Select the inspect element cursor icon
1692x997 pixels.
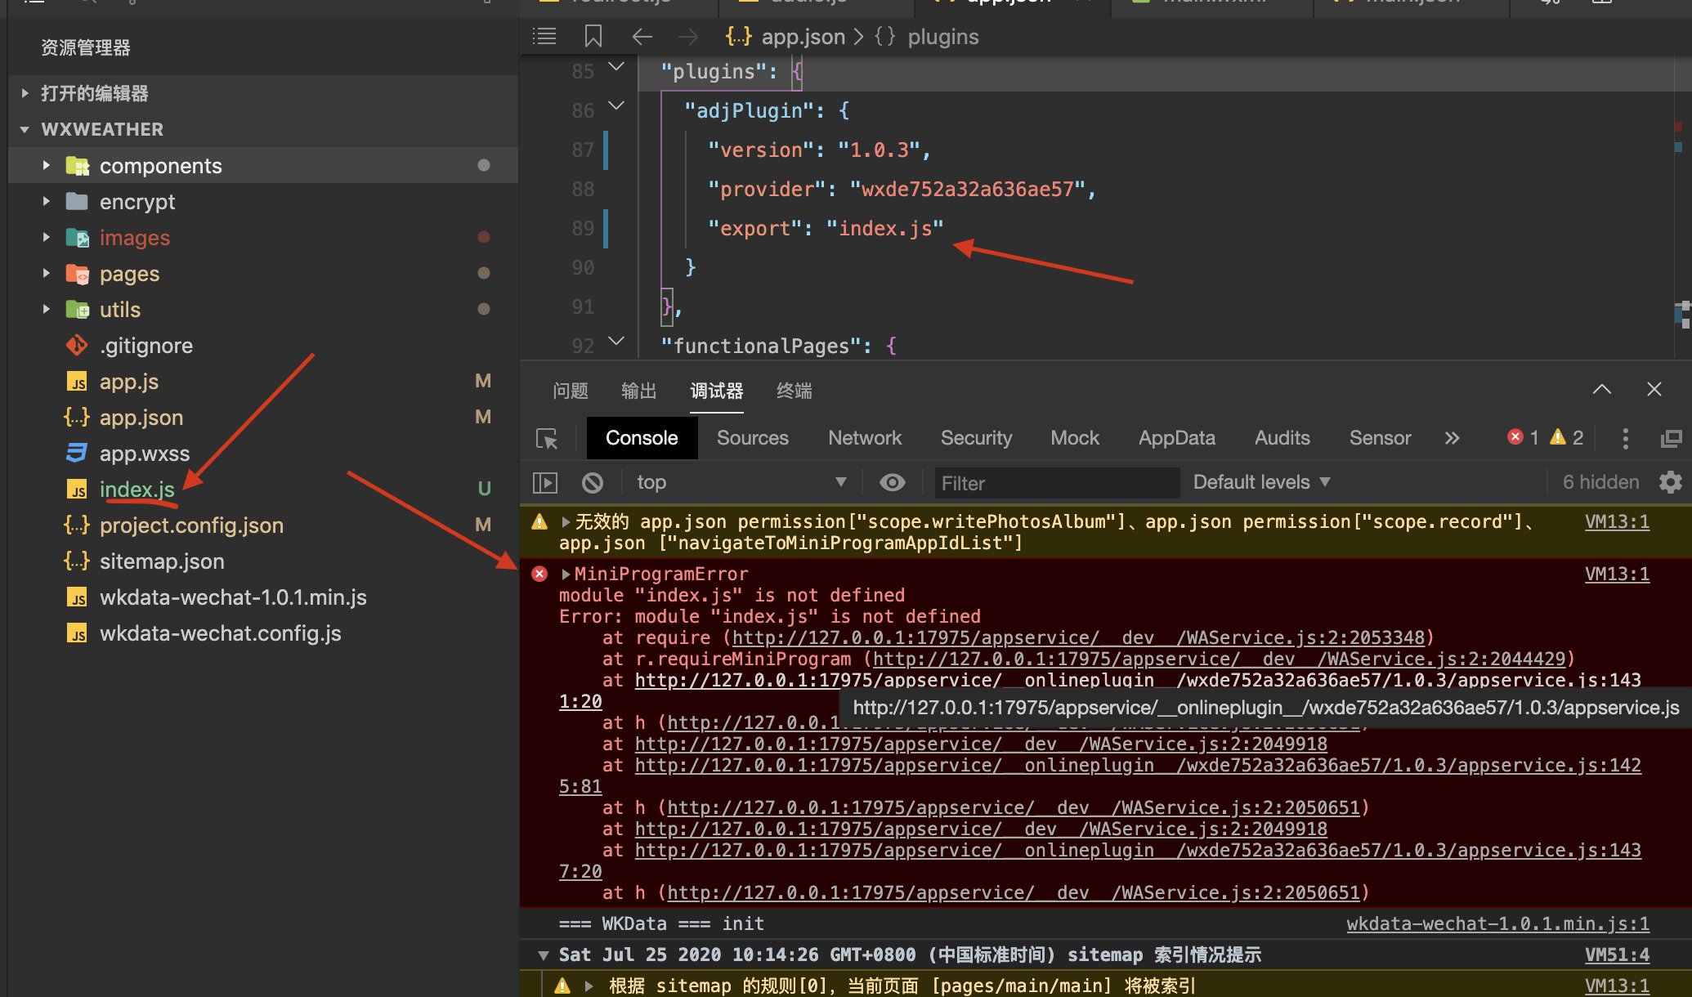click(x=547, y=439)
